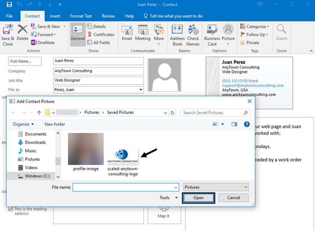Select Documents in navigation pane

point(32,134)
